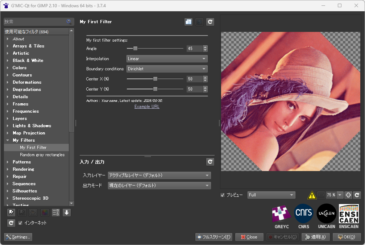
Task: Expand the Silhouettes category
Action: [x=8, y=191]
